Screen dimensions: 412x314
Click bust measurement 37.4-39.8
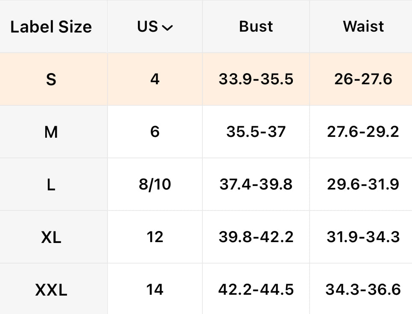(256, 185)
